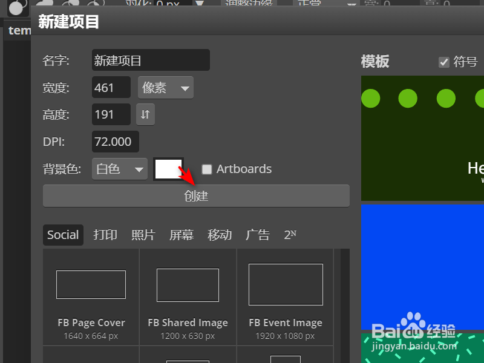Open the 移动 templates tab
The height and width of the screenshot is (363, 484).
tap(220, 235)
